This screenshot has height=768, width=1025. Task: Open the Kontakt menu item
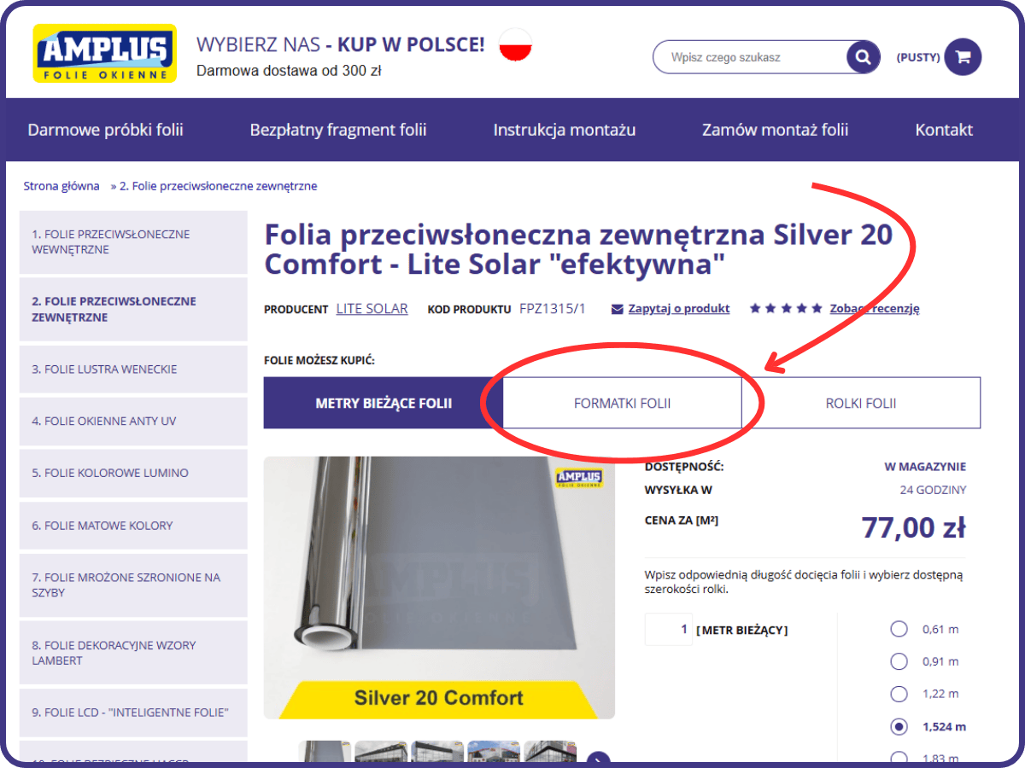coord(944,130)
